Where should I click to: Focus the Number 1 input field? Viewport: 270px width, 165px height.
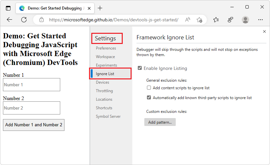pyautogui.click(x=31, y=85)
